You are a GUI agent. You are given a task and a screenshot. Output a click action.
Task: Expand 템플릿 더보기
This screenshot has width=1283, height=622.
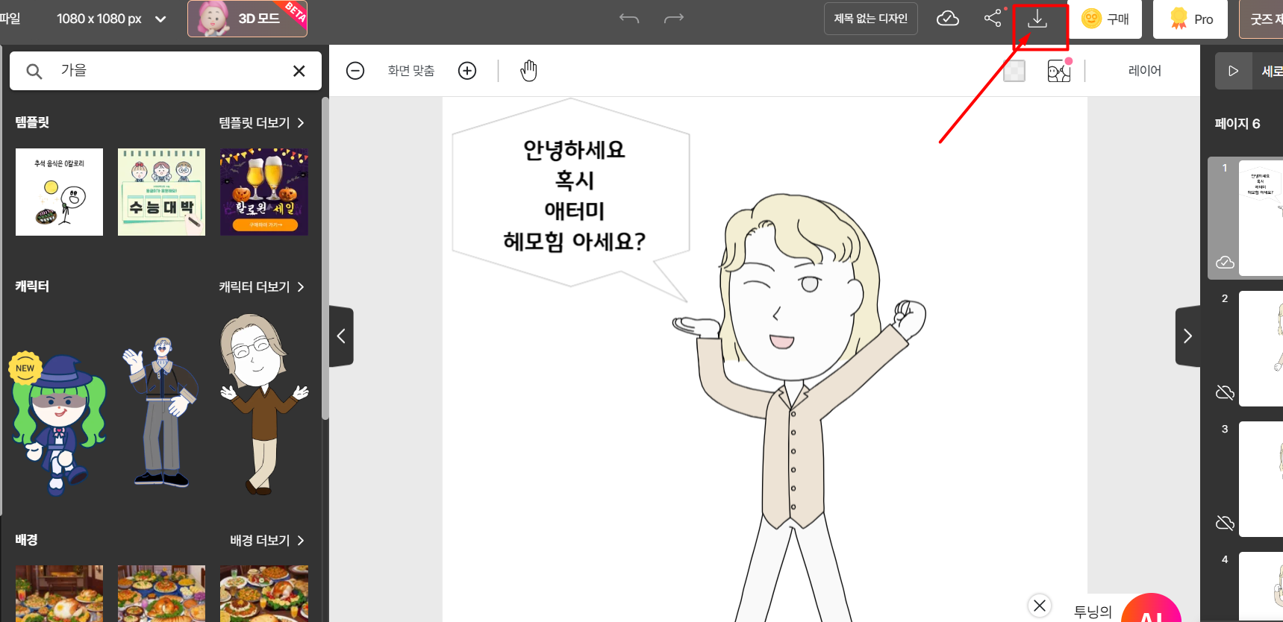tap(261, 123)
